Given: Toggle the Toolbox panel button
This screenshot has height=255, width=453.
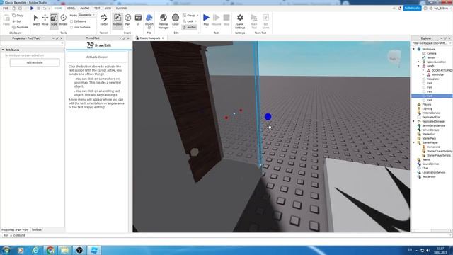Looking at the screenshot, I should click(117, 21).
